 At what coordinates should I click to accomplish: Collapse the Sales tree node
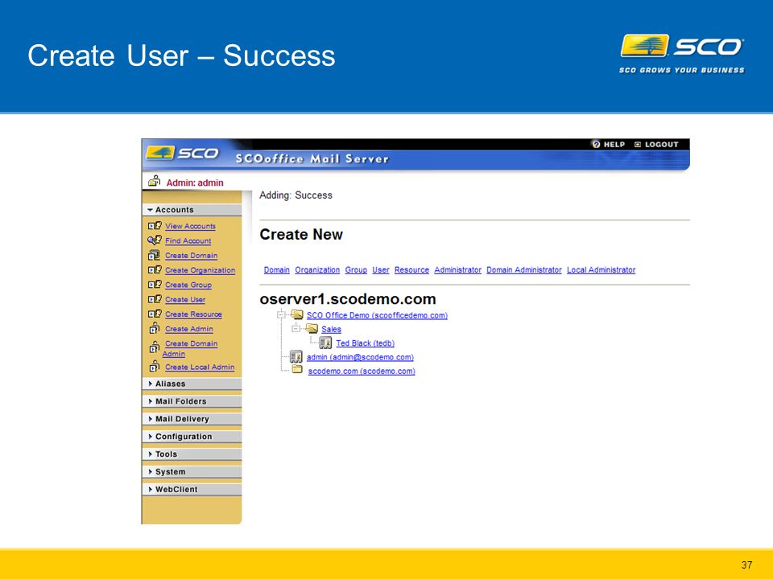coord(296,328)
